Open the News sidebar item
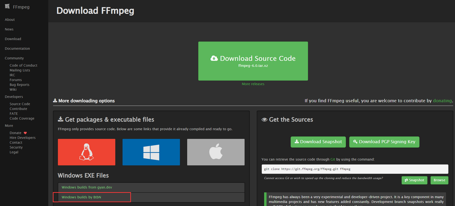455x206 pixels. click(x=9, y=29)
